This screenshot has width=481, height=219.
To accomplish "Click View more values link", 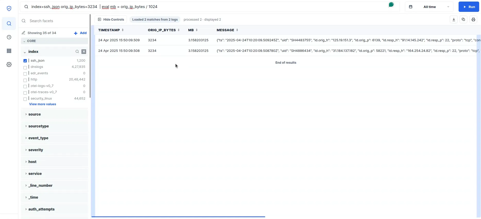I will coord(43,104).
